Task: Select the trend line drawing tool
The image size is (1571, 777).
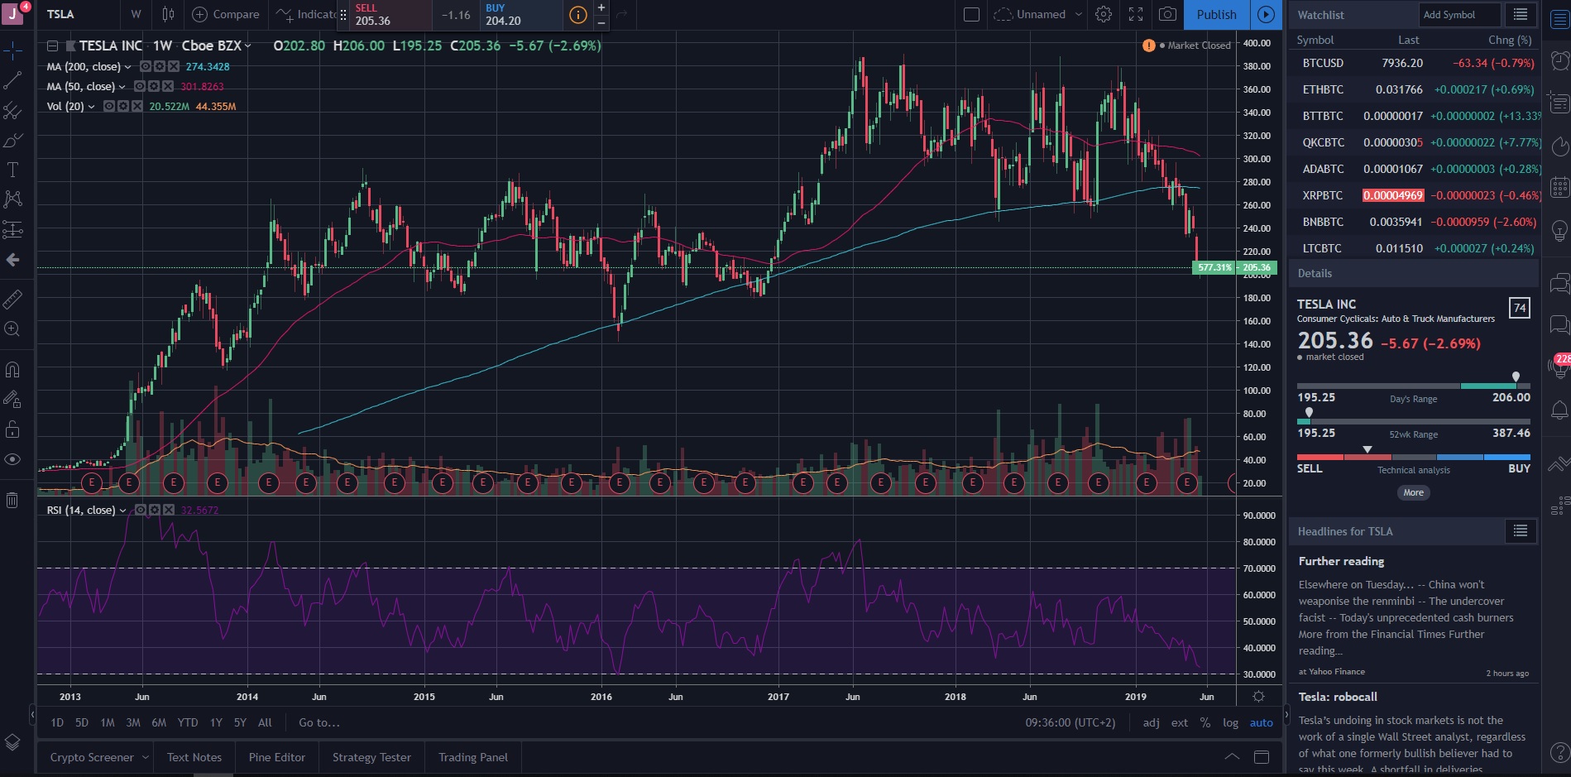Action: [12, 81]
